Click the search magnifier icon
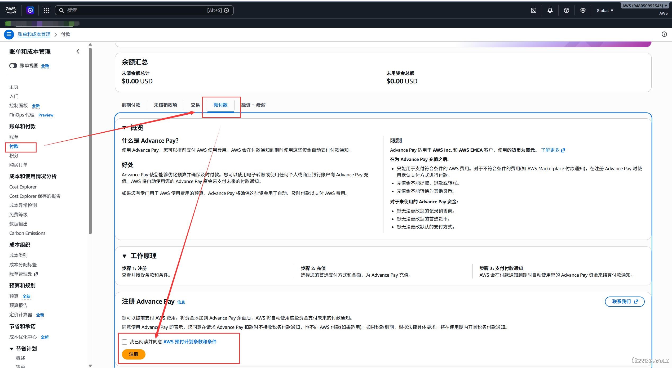The height and width of the screenshot is (368, 672). click(61, 10)
